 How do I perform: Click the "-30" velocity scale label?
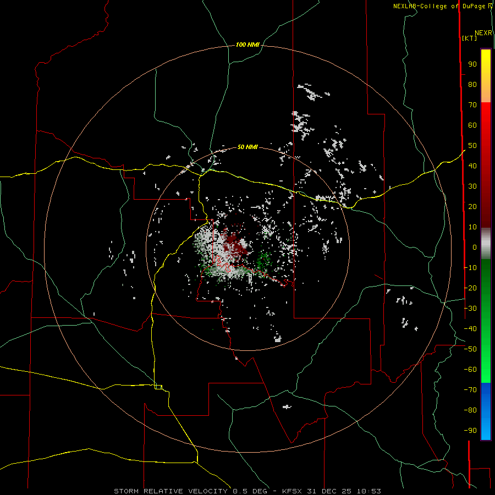coord(470,309)
